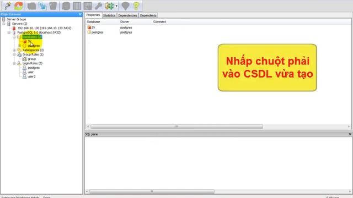Collapse the PostgreSQL 9.0 server node
The width and height of the screenshot is (353, 198).
(x=9, y=32)
